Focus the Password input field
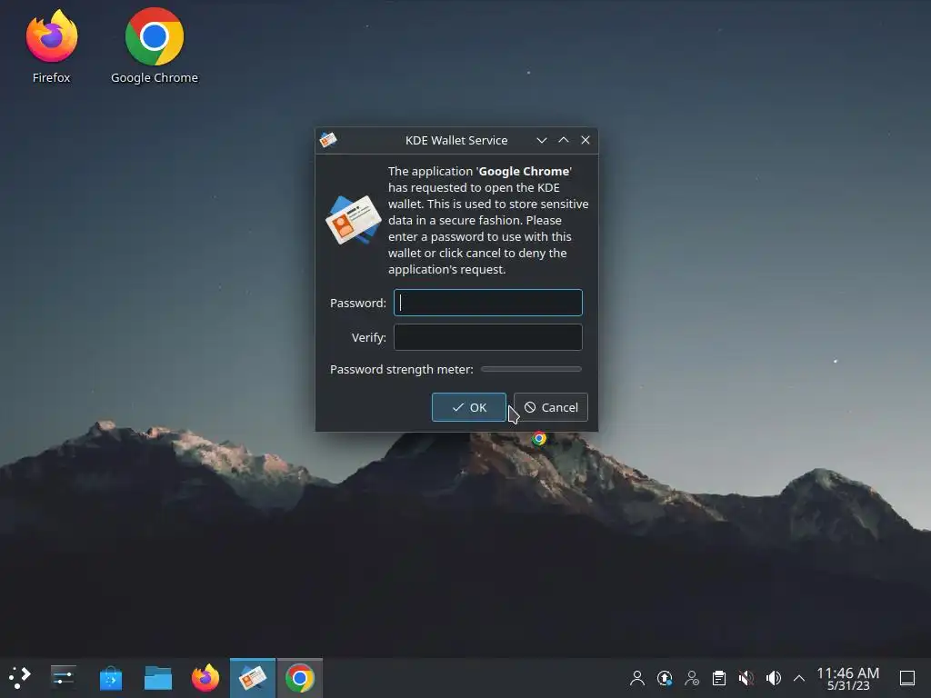Screen dimensions: 931x698 tap(488, 303)
